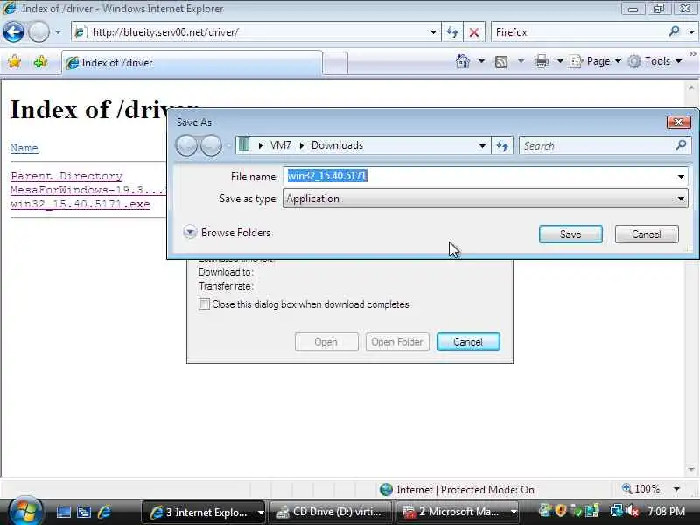The width and height of the screenshot is (700, 525).
Task: Click the Save As search magnifier icon
Action: click(681, 144)
